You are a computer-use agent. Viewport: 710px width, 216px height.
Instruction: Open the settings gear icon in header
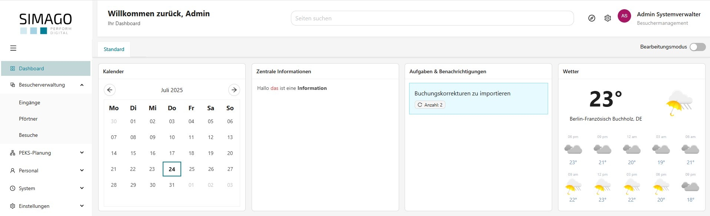point(608,18)
